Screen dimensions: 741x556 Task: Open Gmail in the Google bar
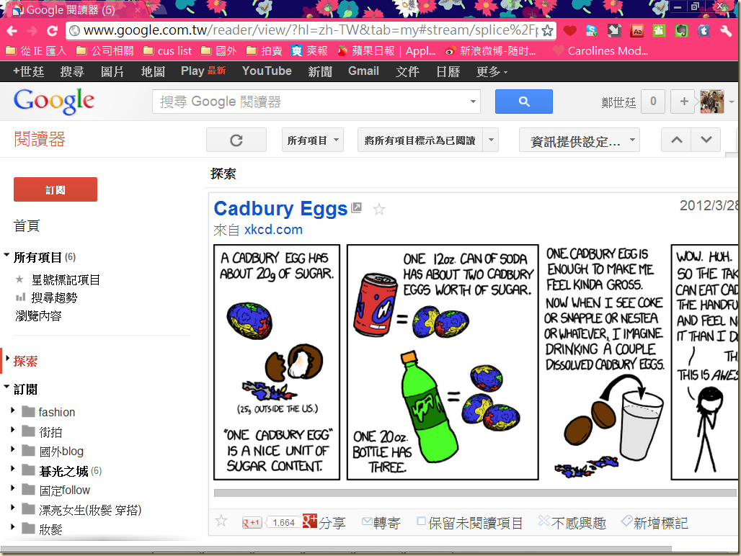click(x=363, y=71)
